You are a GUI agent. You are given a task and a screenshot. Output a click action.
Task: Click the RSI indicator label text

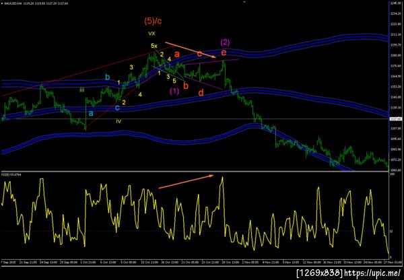click(x=12, y=174)
